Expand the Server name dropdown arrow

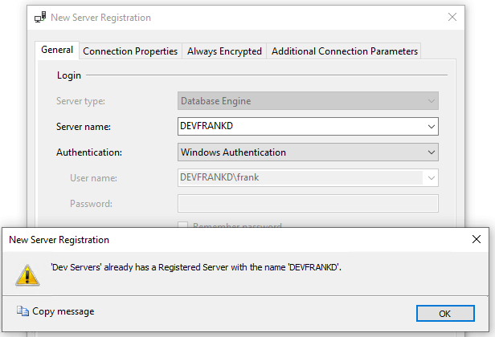(x=432, y=127)
